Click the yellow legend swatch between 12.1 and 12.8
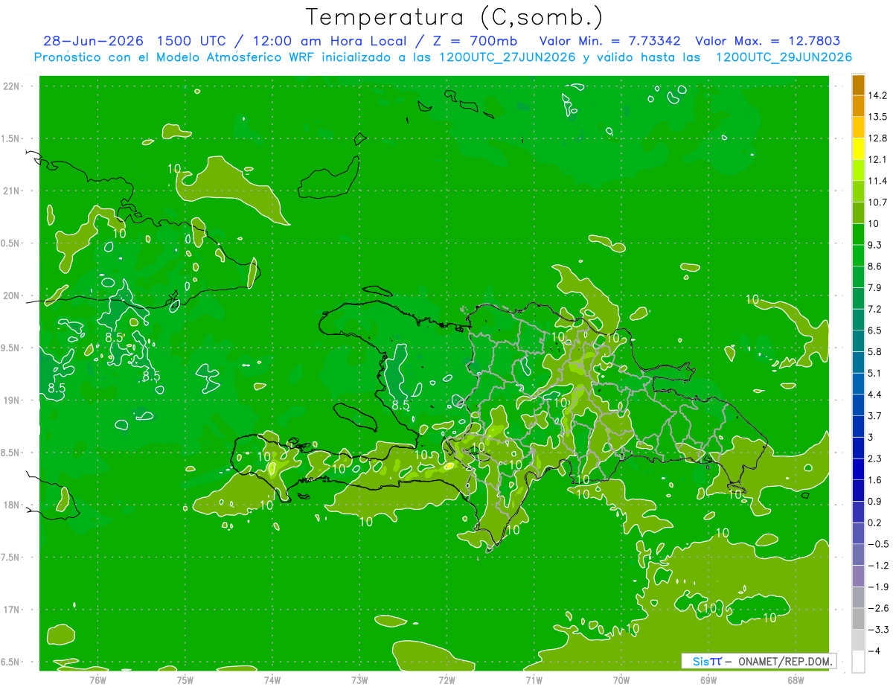Image resolution: width=893 pixels, height=690 pixels. 858,149
